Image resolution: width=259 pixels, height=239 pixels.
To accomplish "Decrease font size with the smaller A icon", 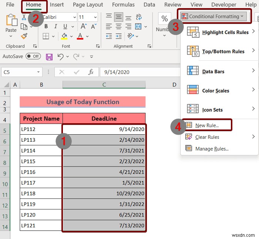I will 94,26.
